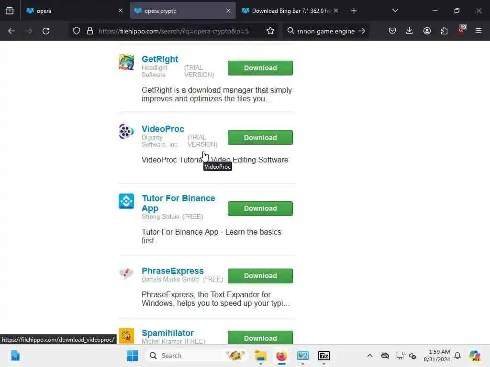Select the 'opera crypto' tab
Screen dimensions: 490x367
click(x=183, y=11)
